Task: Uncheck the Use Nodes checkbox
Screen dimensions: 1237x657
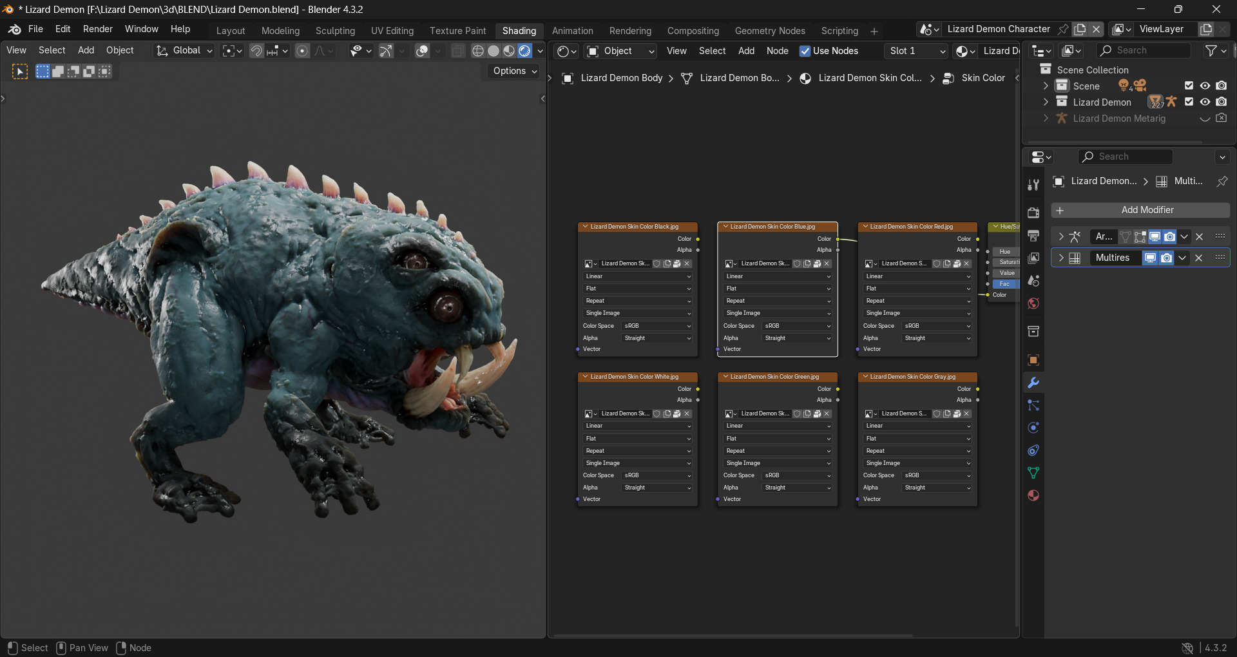Action: (x=805, y=51)
